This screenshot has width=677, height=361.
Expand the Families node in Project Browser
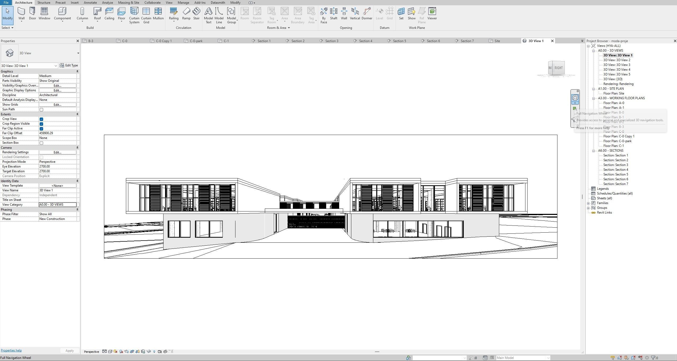point(588,203)
